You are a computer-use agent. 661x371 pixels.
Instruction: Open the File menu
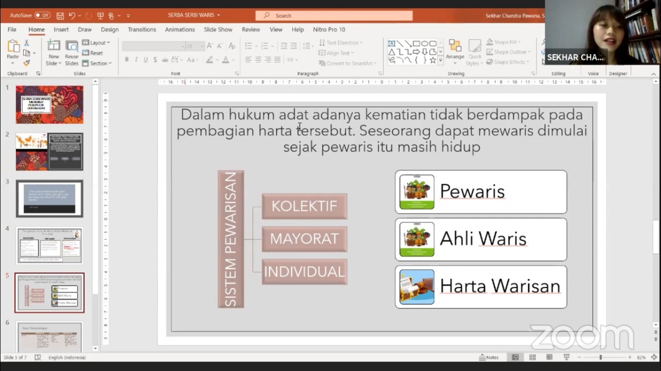[12, 29]
